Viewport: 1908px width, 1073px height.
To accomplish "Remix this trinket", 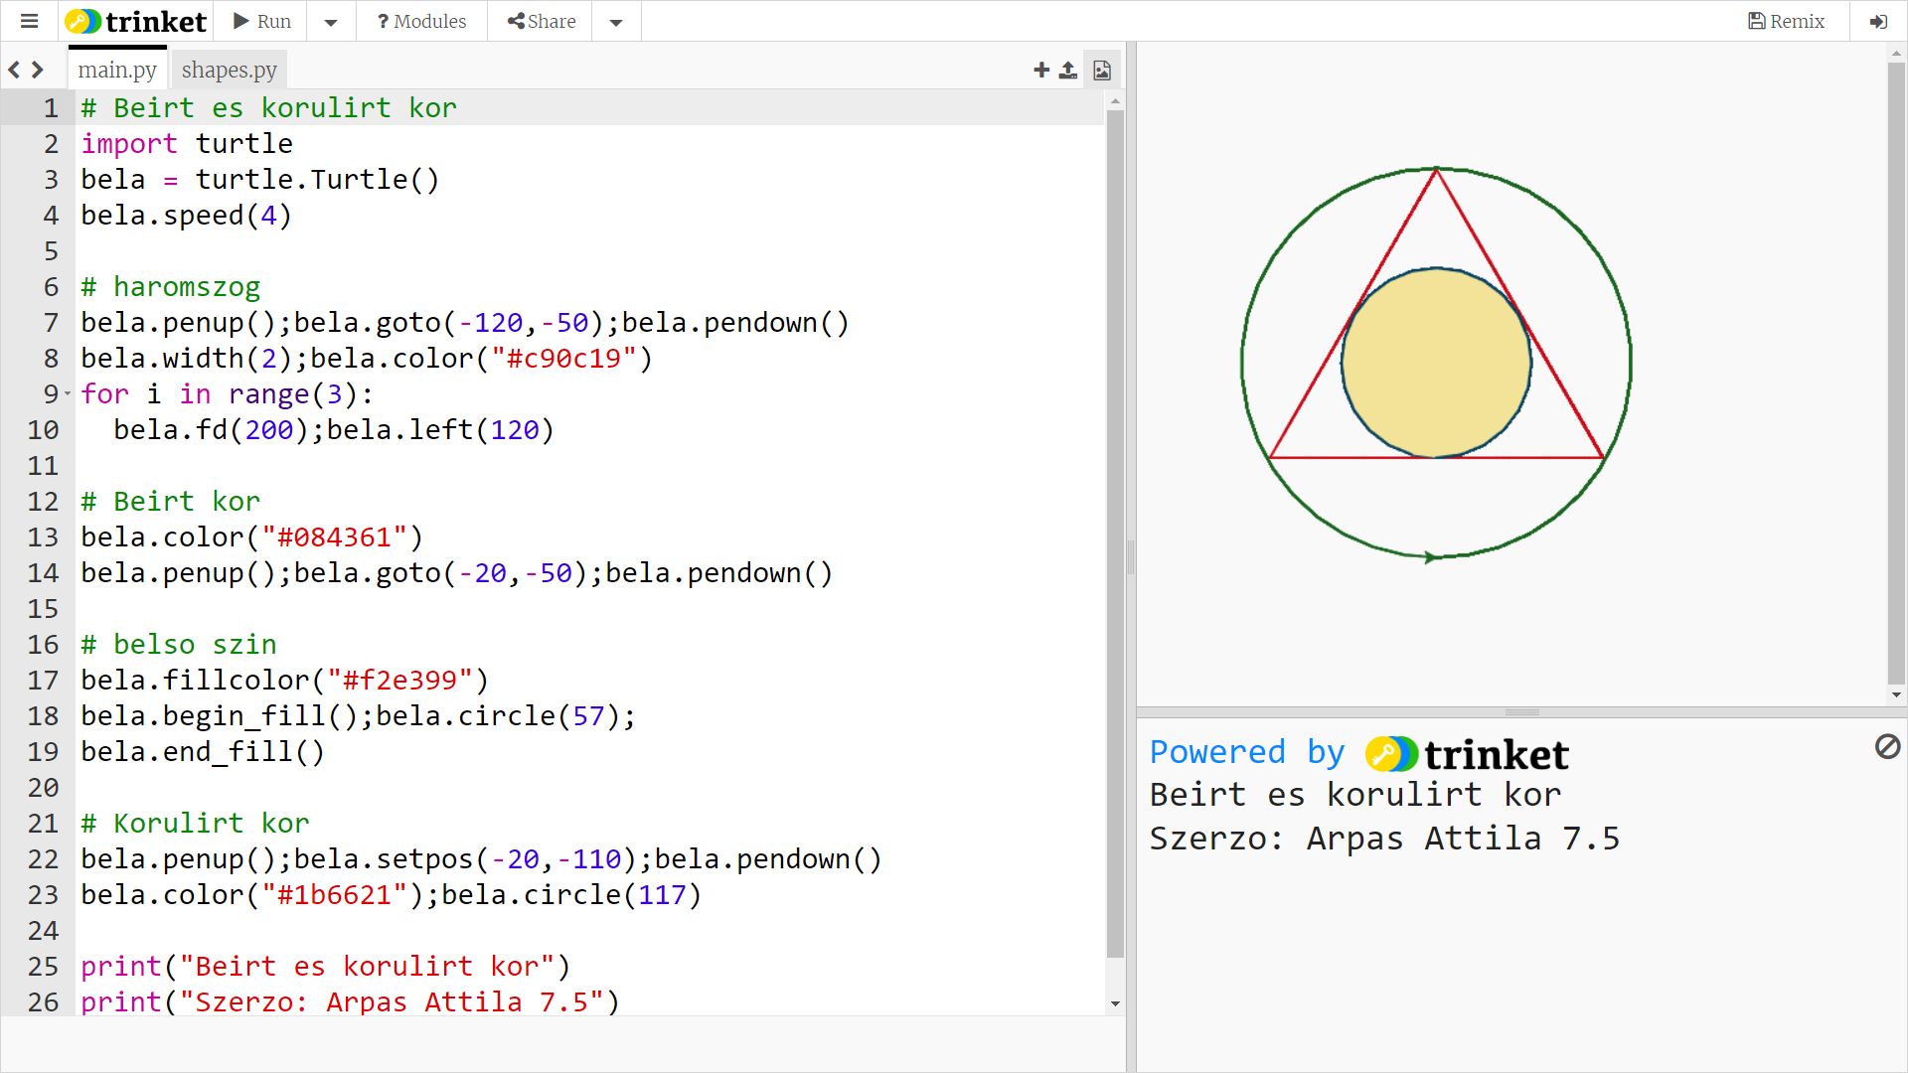I will pyautogui.click(x=1787, y=21).
